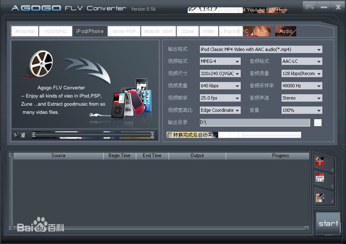Switch to the Audio tab
Screen dimensions: 346x244
coord(286,31)
